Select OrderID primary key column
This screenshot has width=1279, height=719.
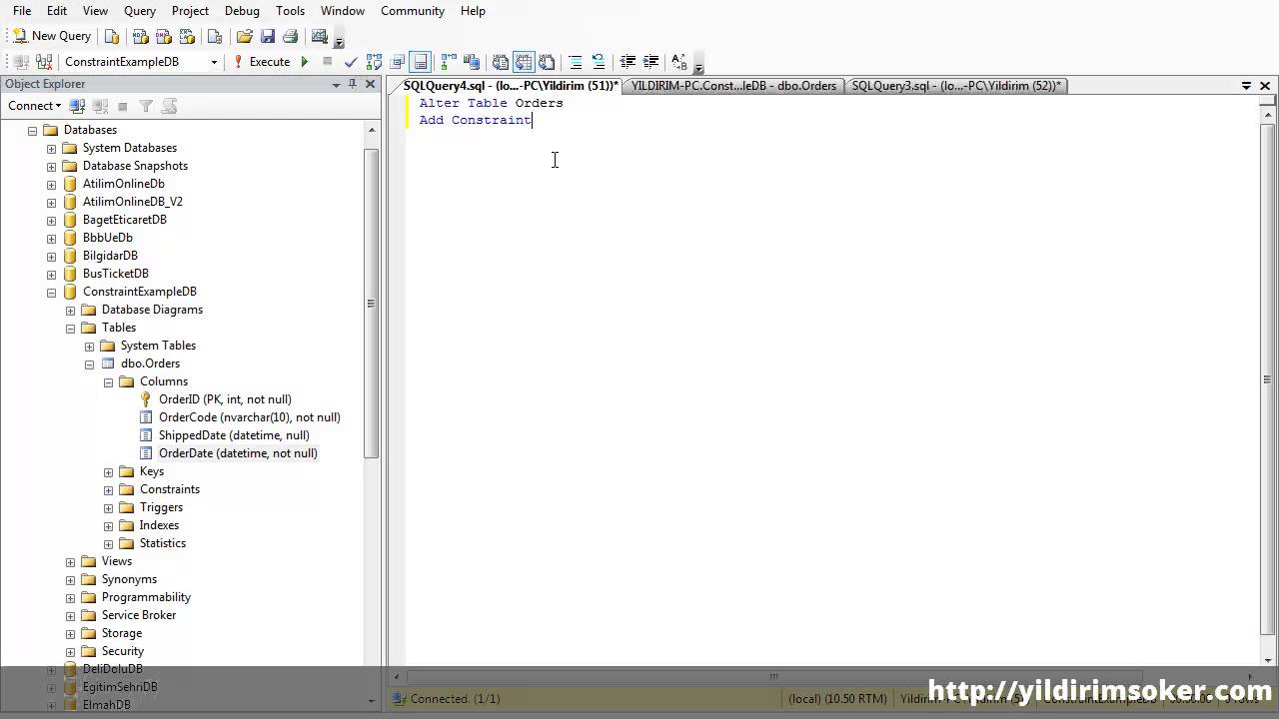225,399
